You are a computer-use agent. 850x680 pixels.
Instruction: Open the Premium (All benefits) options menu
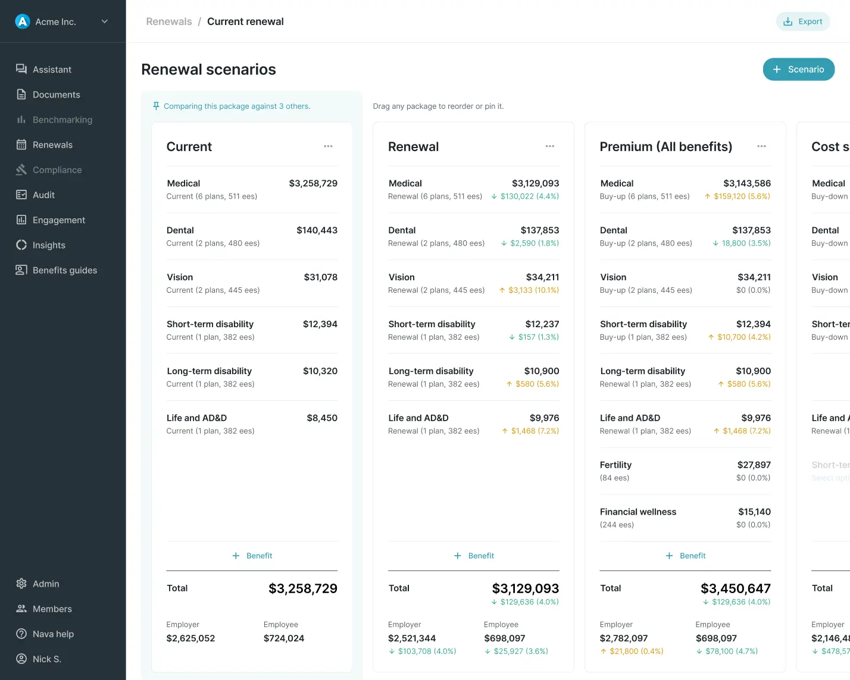[x=761, y=146]
